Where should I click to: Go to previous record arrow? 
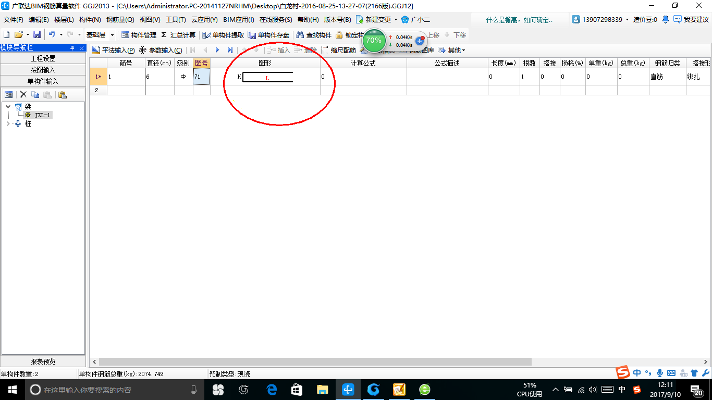coord(205,50)
